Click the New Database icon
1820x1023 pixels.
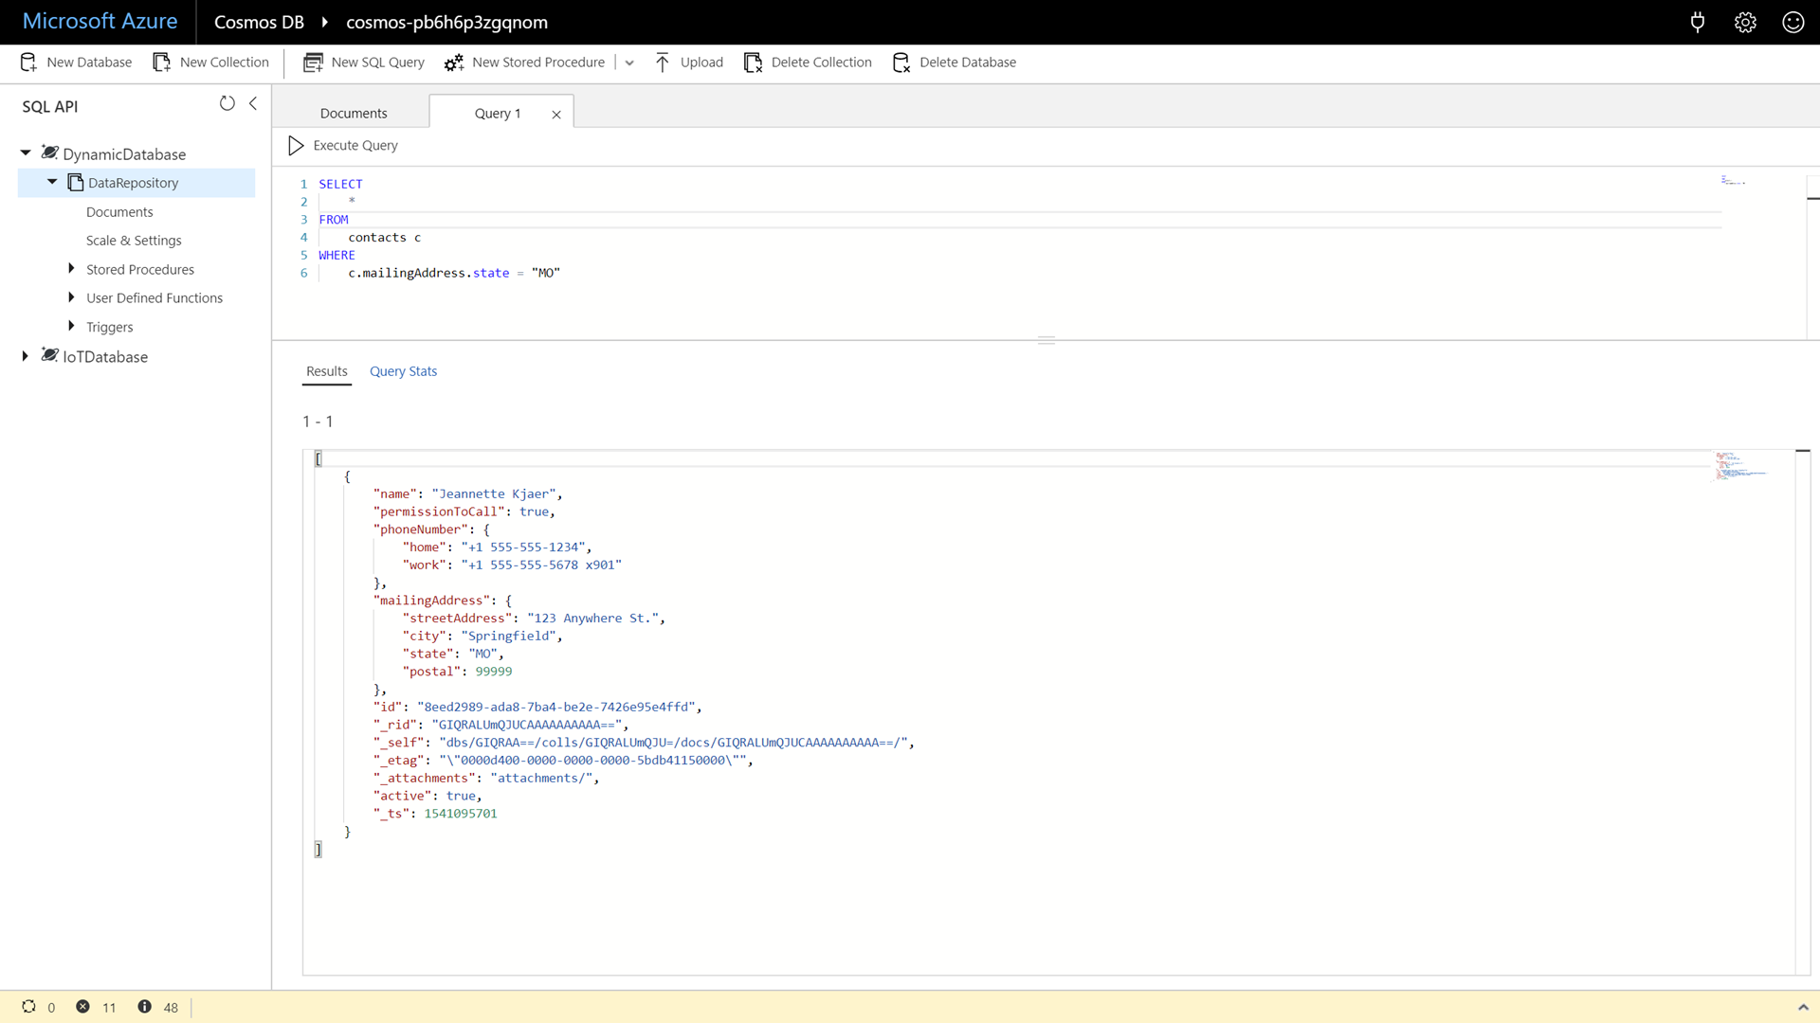[x=27, y=62]
